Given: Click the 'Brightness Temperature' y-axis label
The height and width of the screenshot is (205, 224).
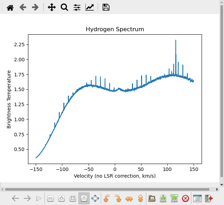Looking at the screenshot, I should pyautogui.click(x=9, y=99).
